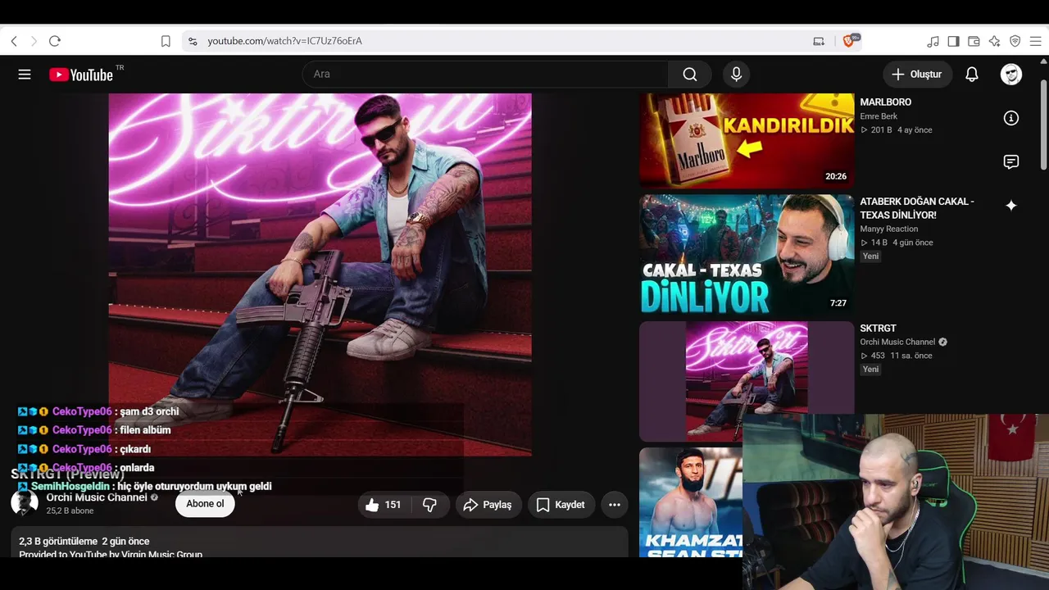Screen dimensions: 1049x590
Task: Open the SKTRGT recommended video thumbnail
Action: tap(747, 382)
